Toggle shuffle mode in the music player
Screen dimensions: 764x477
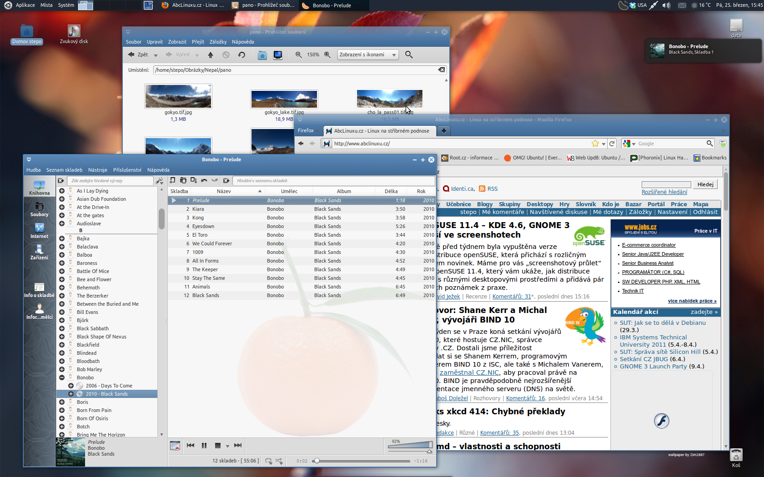(279, 461)
